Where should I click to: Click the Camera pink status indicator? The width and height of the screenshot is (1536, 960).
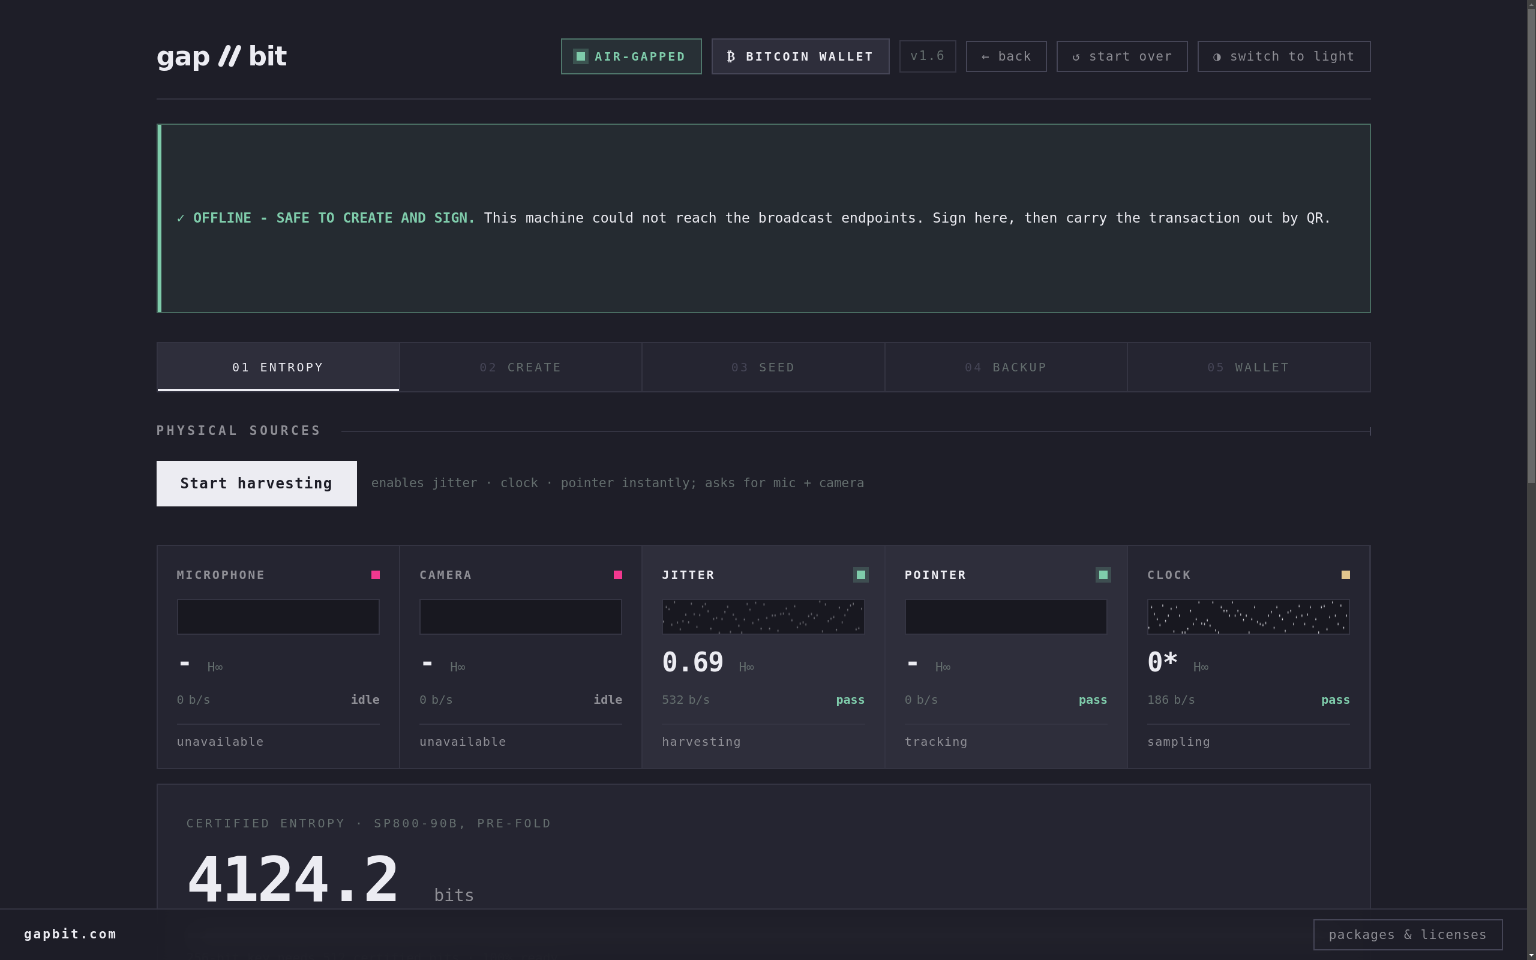(x=617, y=575)
